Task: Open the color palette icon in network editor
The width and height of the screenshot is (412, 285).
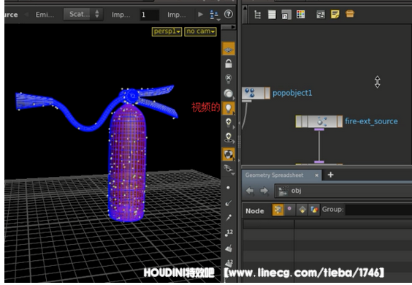Action: [300, 14]
